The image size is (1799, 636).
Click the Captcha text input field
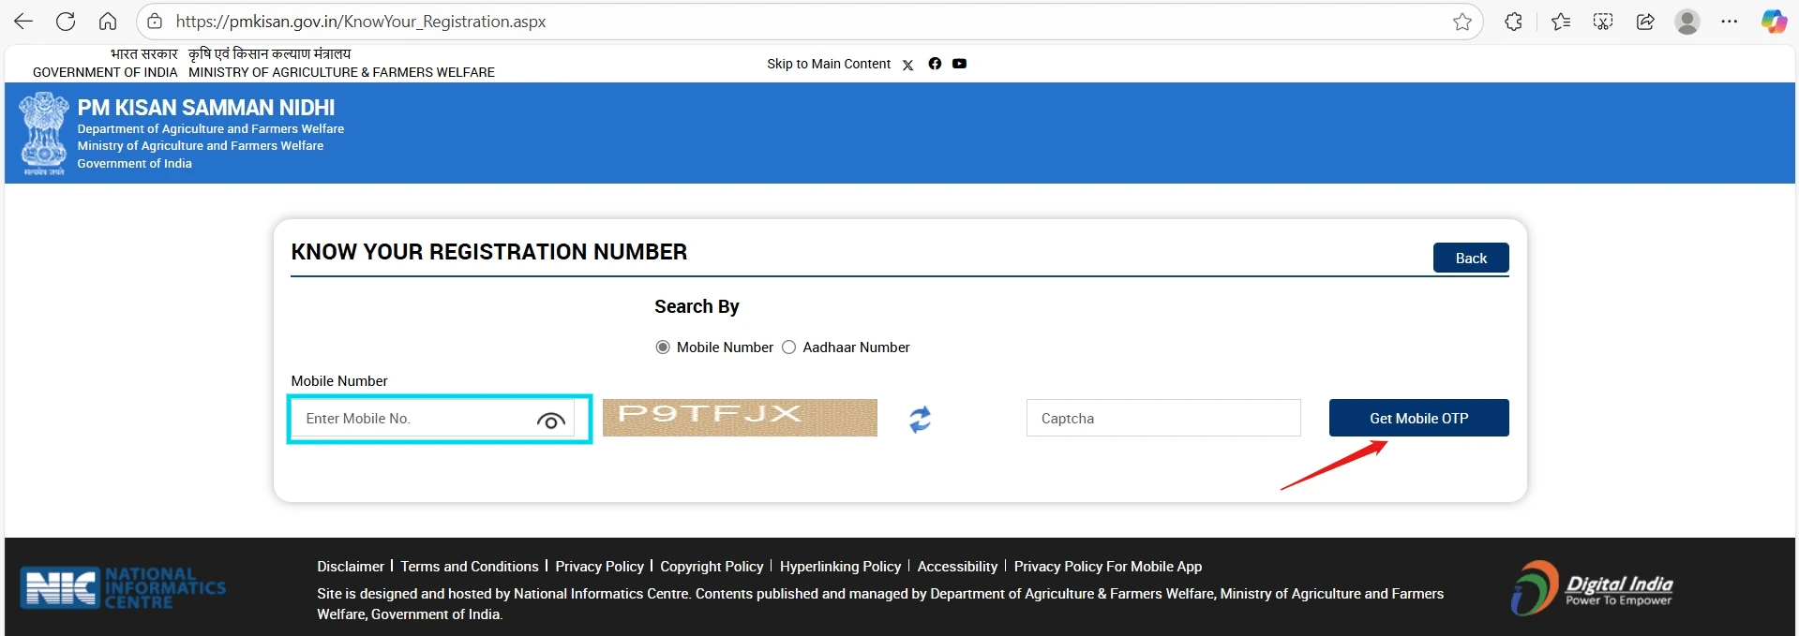(1162, 418)
